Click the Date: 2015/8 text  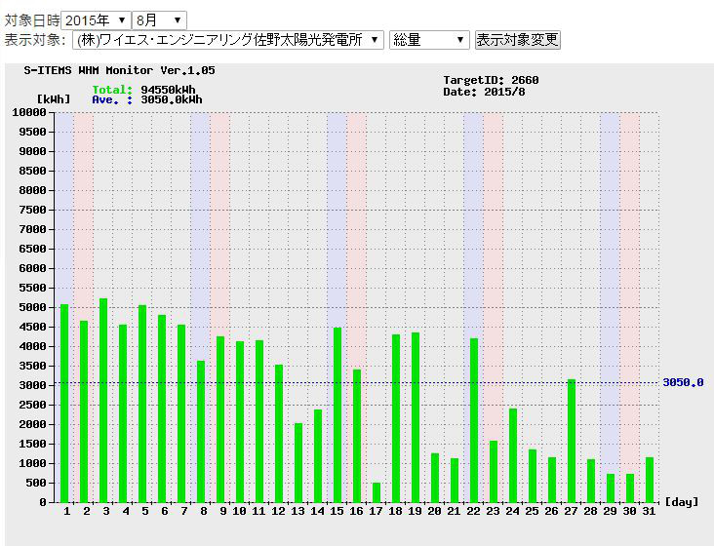484,92
